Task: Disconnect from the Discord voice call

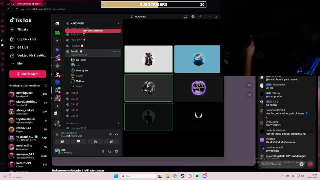Action: pos(116,134)
